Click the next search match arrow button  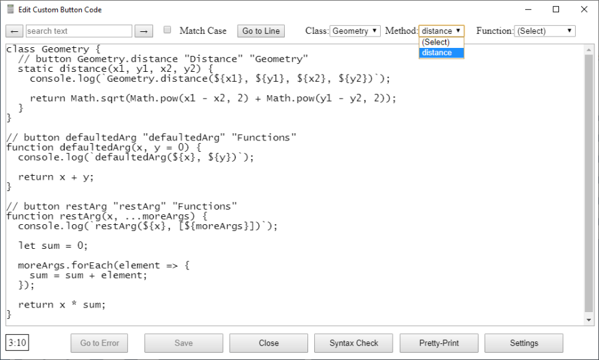[x=144, y=31]
